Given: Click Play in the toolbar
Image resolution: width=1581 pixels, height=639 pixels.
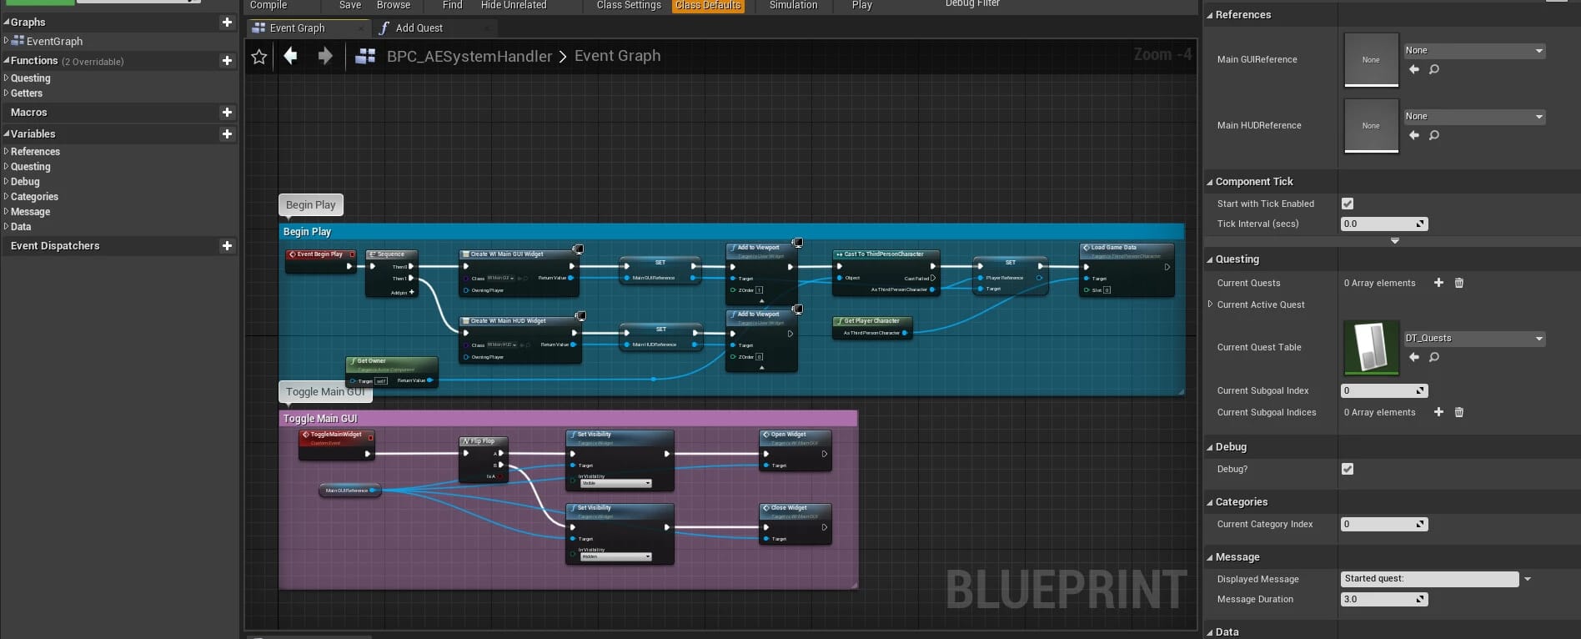Looking at the screenshot, I should pos(862,5).
